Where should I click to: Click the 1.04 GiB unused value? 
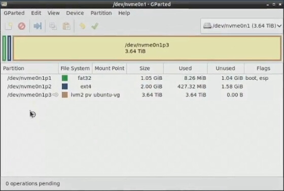[232, 78]
